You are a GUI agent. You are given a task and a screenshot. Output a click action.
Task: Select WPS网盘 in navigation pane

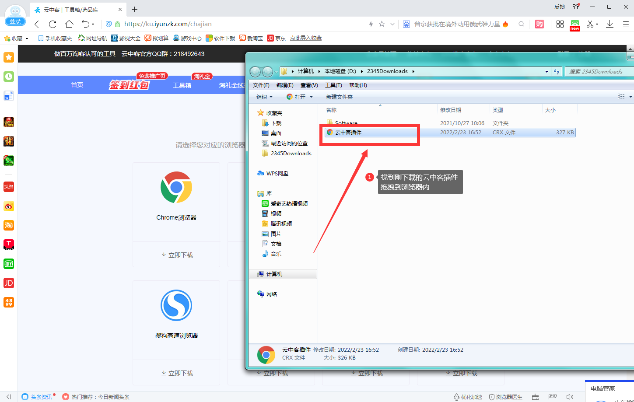tap(273, 173)
